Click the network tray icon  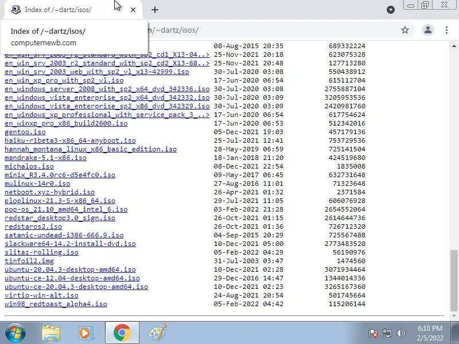point(387,333)
